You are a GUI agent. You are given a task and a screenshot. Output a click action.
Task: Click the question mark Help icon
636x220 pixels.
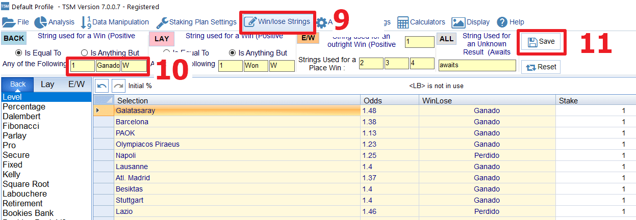[502, 22]
